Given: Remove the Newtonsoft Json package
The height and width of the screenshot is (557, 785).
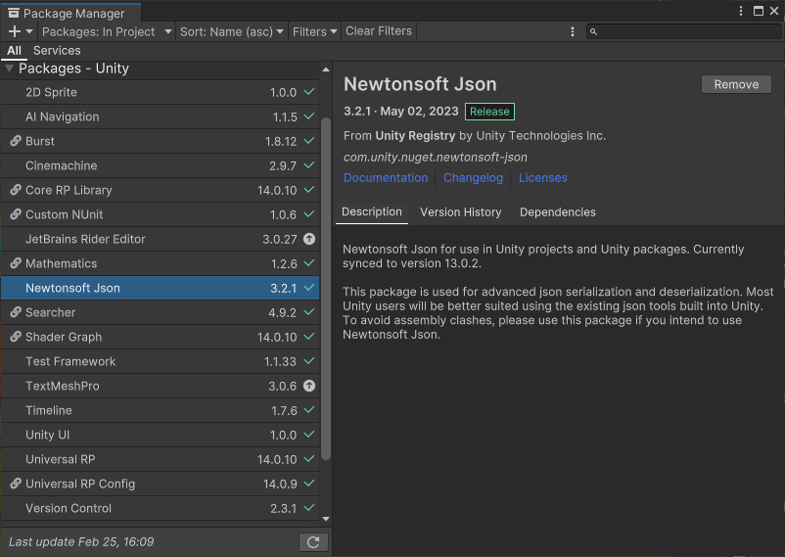Looking at the screenshot, I should tap(736, 84).
